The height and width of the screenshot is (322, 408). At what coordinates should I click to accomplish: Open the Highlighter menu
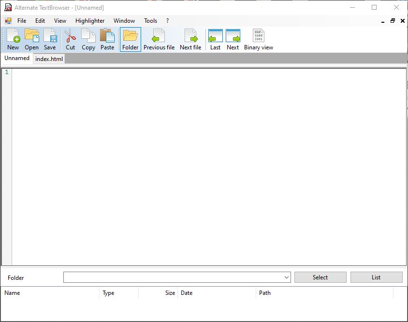click(90, 21)
